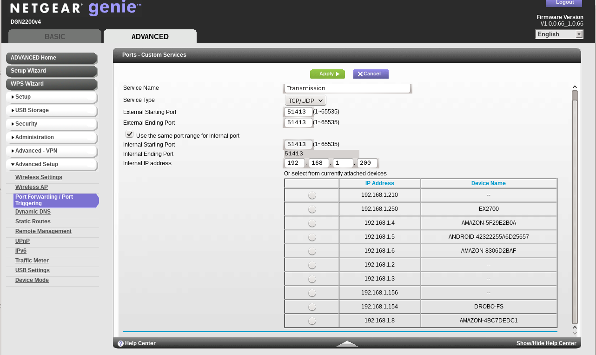596x355 pixels.
Task: Select radio button for AMAZON-4BC7DEDC1
Action: pos(312,321)
